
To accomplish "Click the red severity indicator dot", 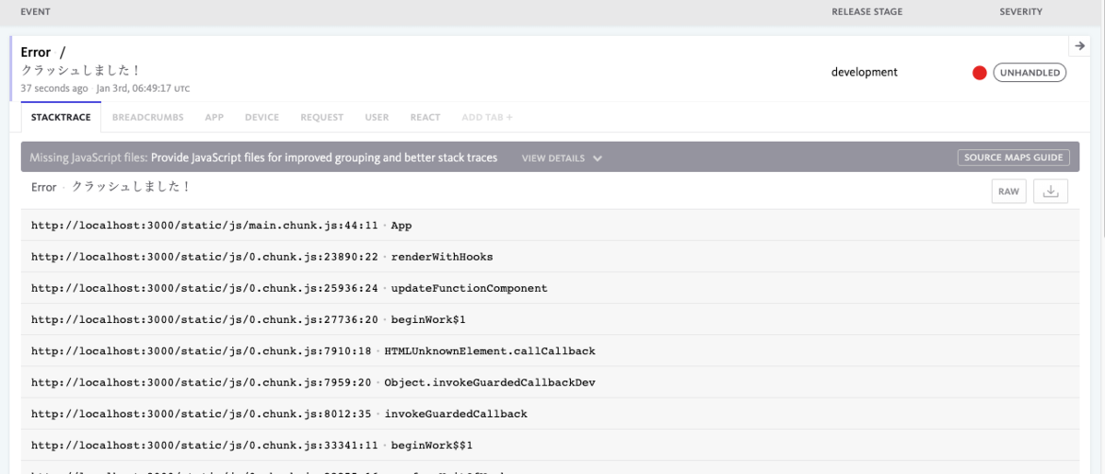I will (980, 73).
